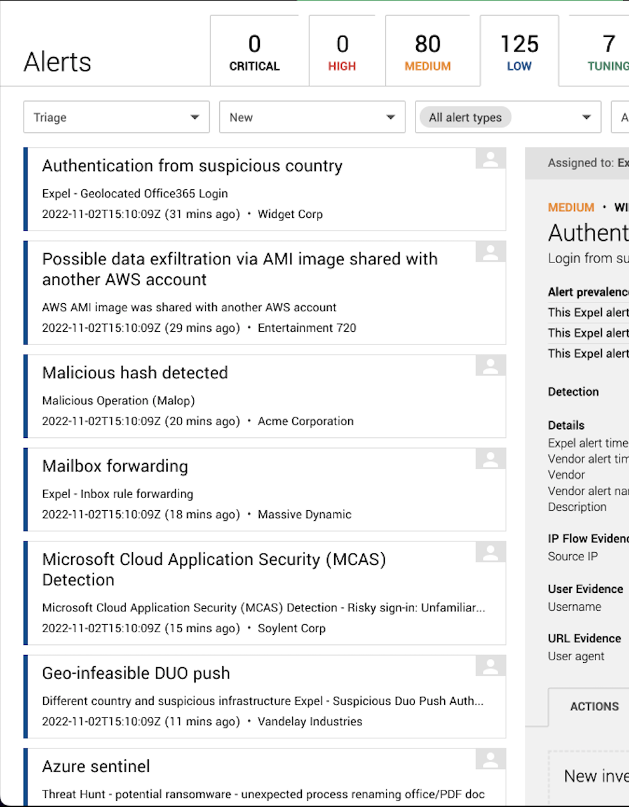The width and height of the screenshot is (629, 807).
Task: Open the New status dropdown
Action: (312, 117)
